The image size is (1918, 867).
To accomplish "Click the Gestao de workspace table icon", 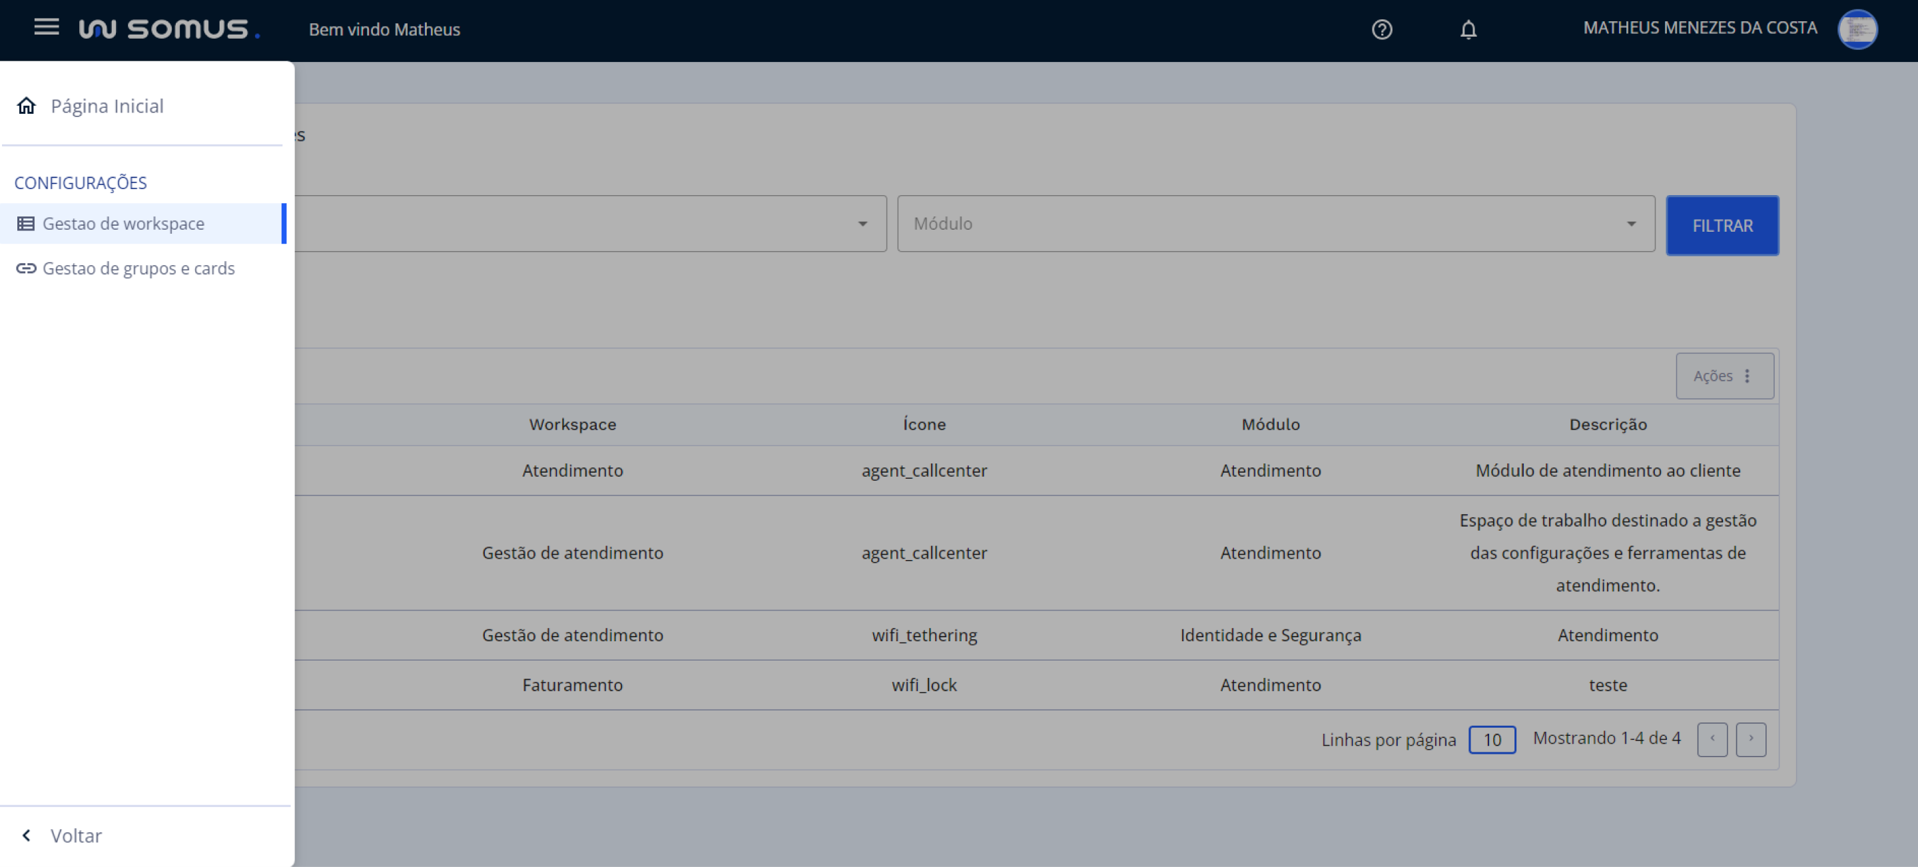I will click(x=26, y=223).
